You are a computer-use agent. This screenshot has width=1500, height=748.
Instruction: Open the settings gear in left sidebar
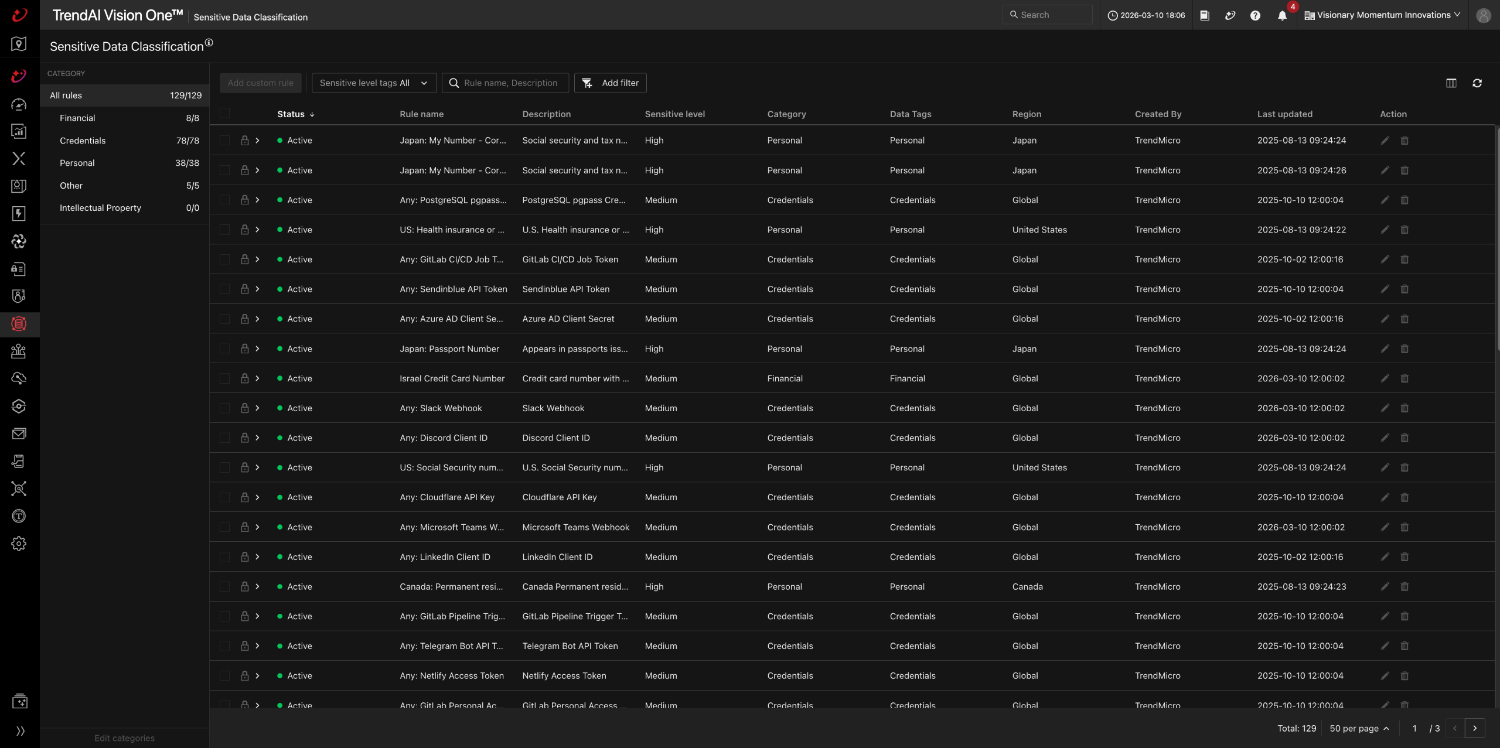pos(19,544)
